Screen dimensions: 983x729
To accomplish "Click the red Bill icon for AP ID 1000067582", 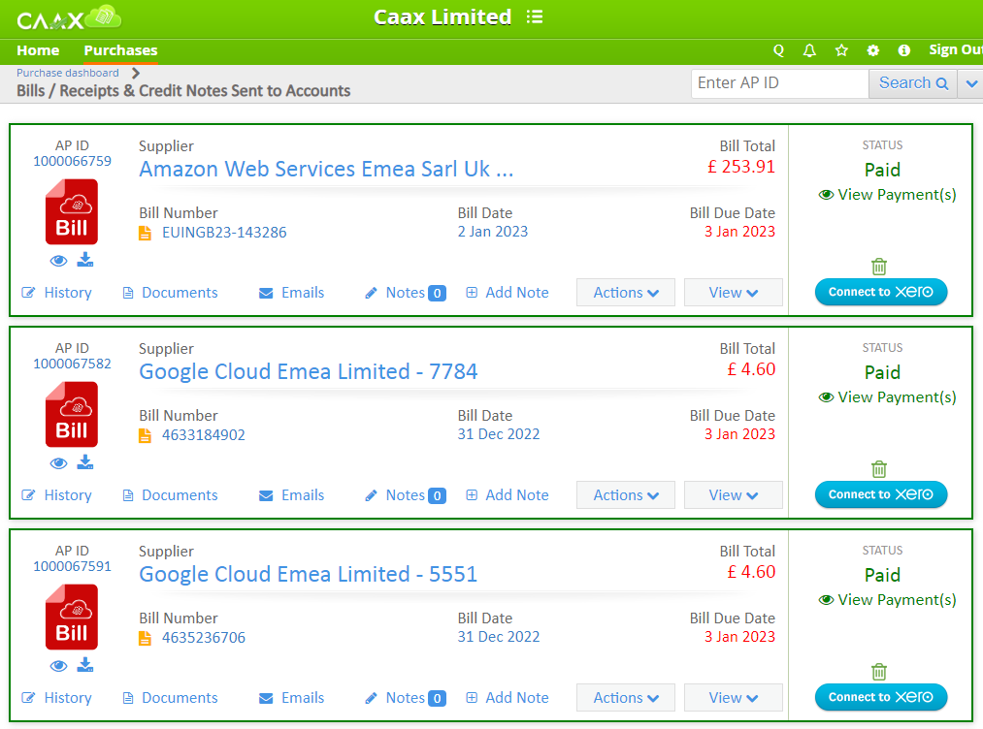I will pos(72,415).
